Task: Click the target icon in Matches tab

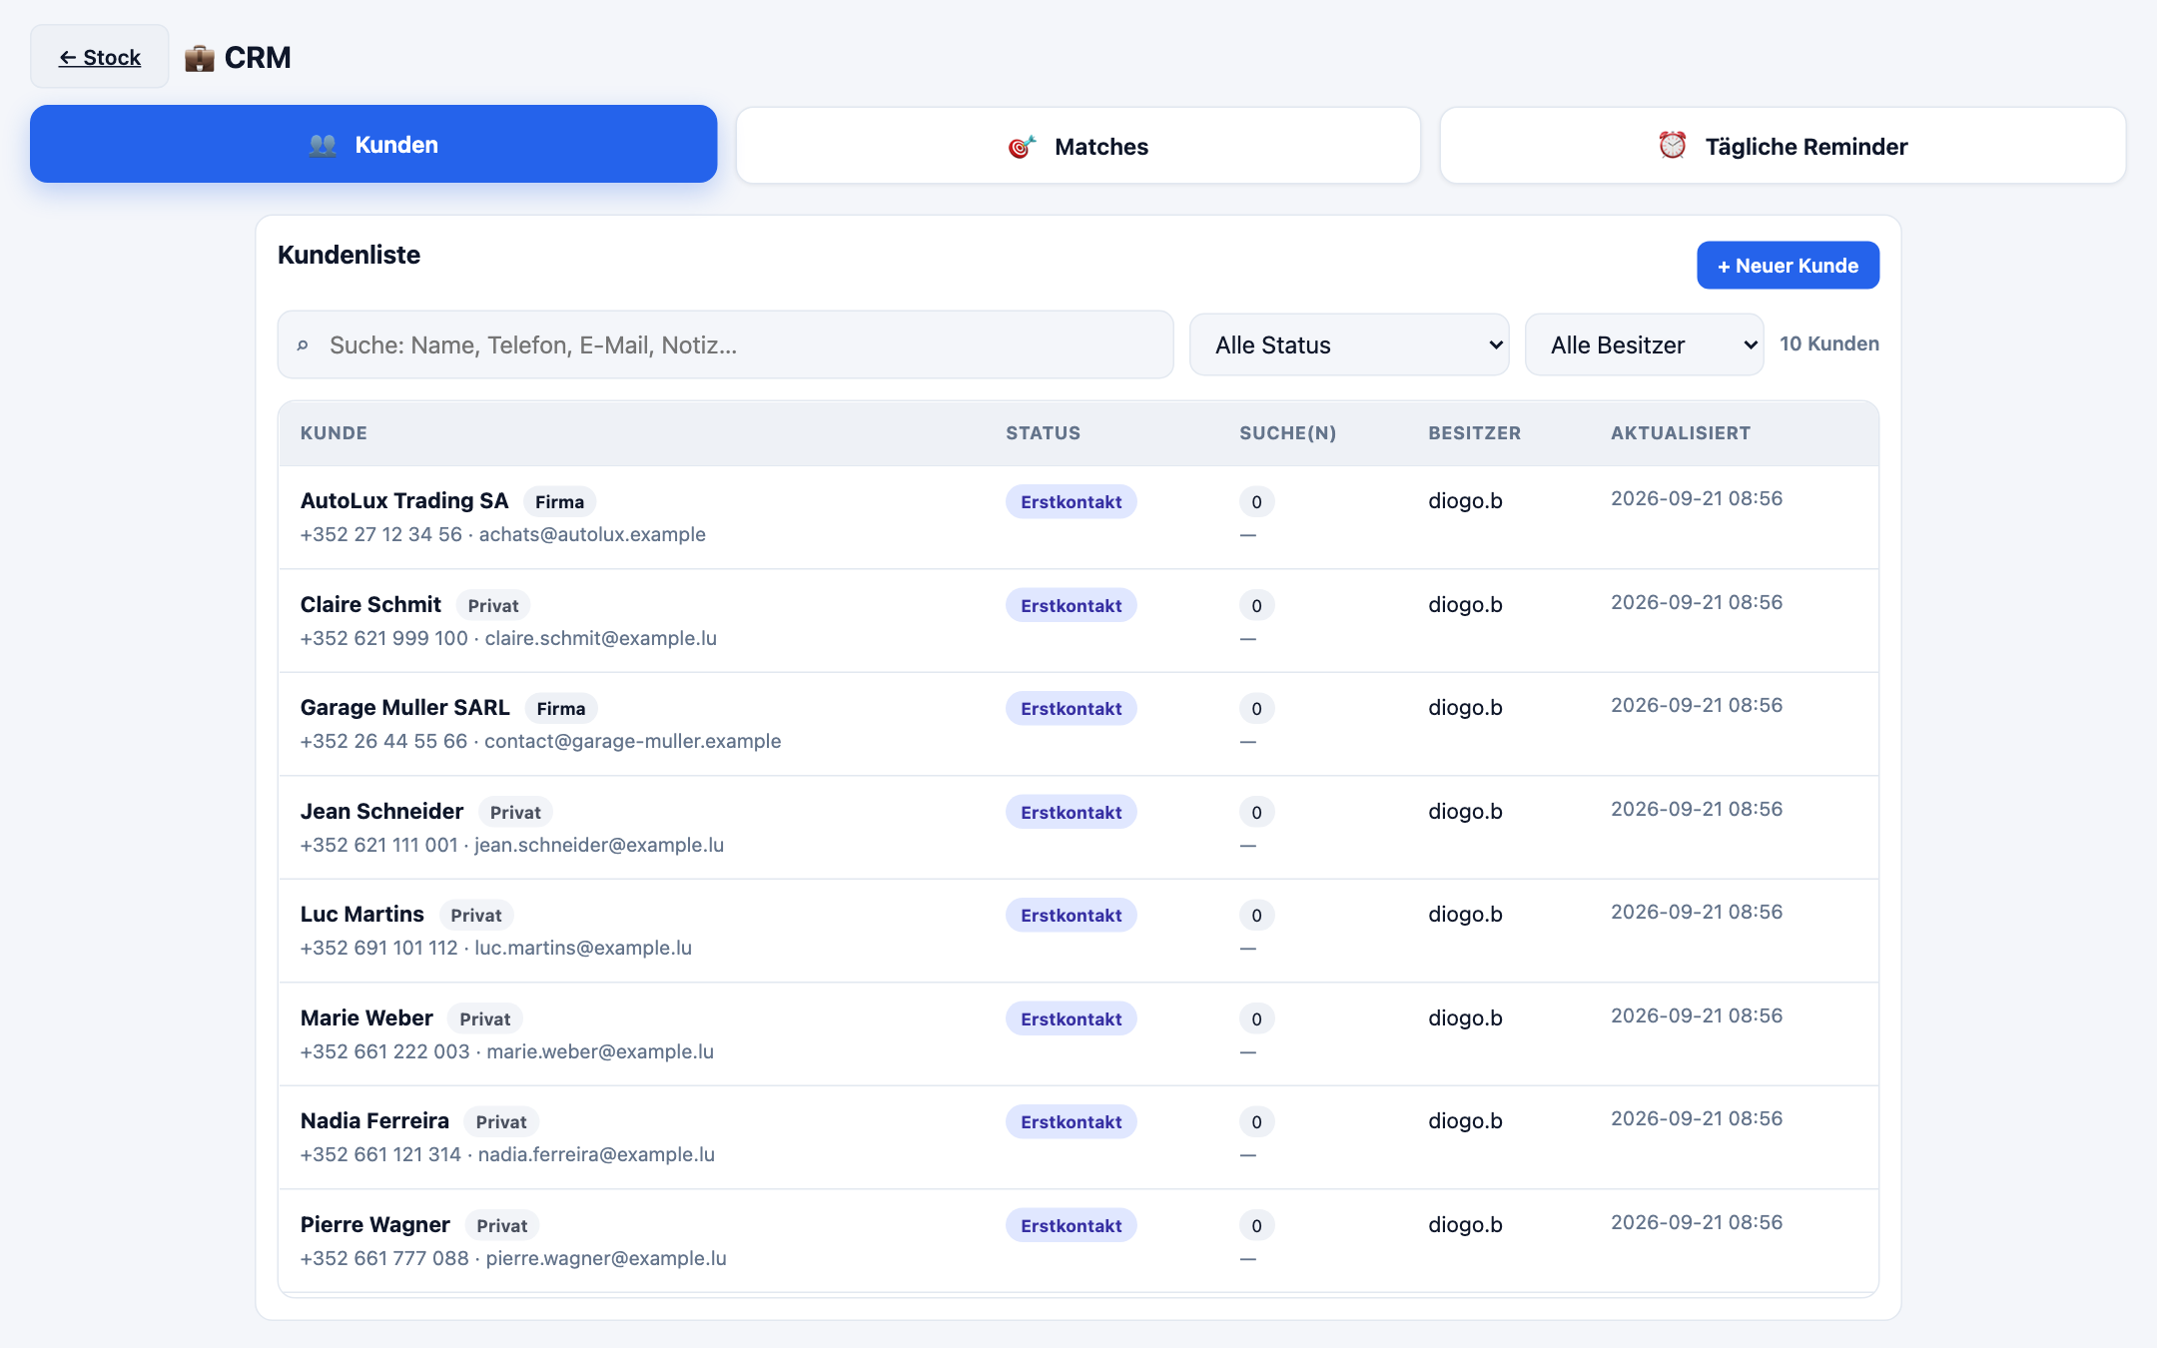Action: (1022, 147)
